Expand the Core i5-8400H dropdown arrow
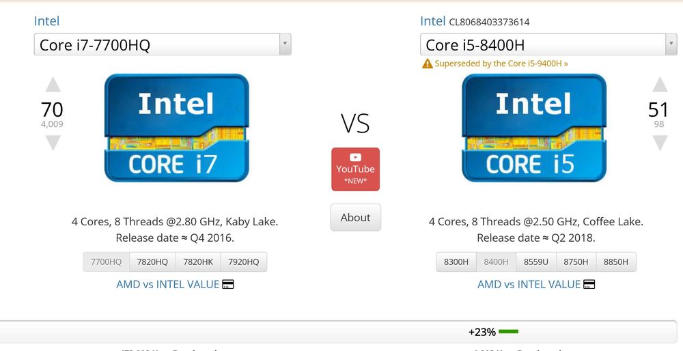Image resolution: width=683 pixels, height=351 pixels. [x=670, y=45]
